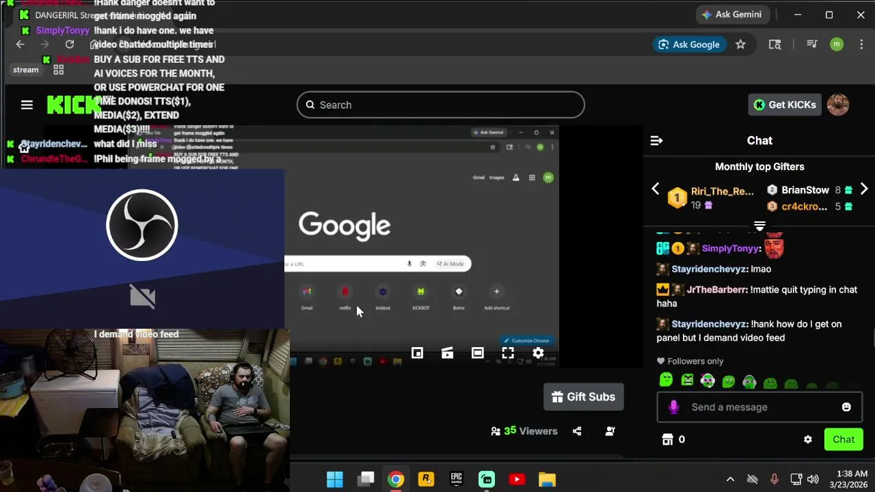The width and height of the screenshot is (875, 492).
Task: Select the first green blob emote
Action: 666,380
